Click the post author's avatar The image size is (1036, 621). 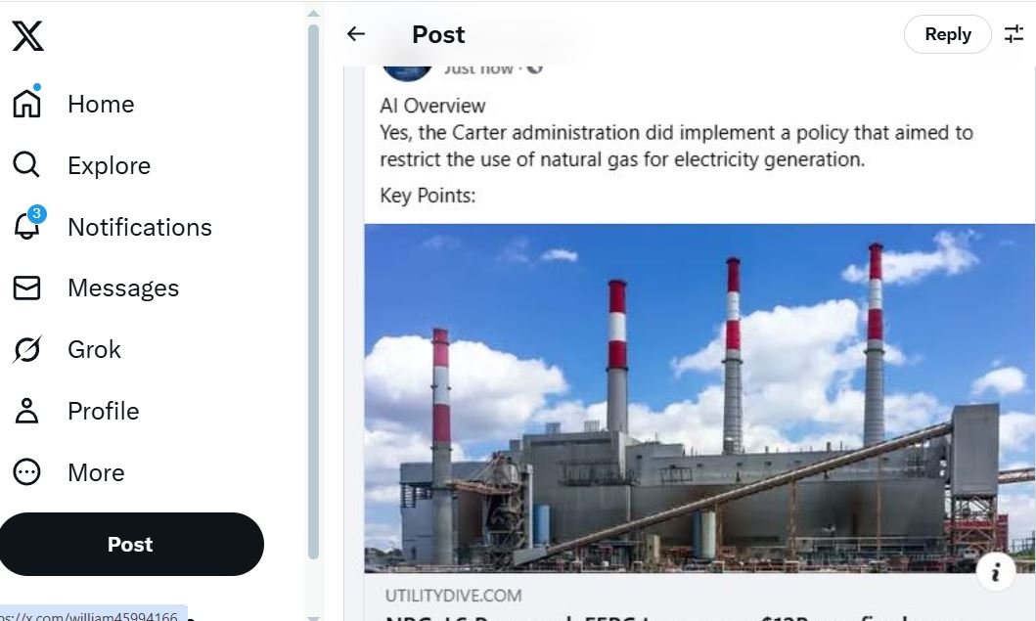pos(406,70)
